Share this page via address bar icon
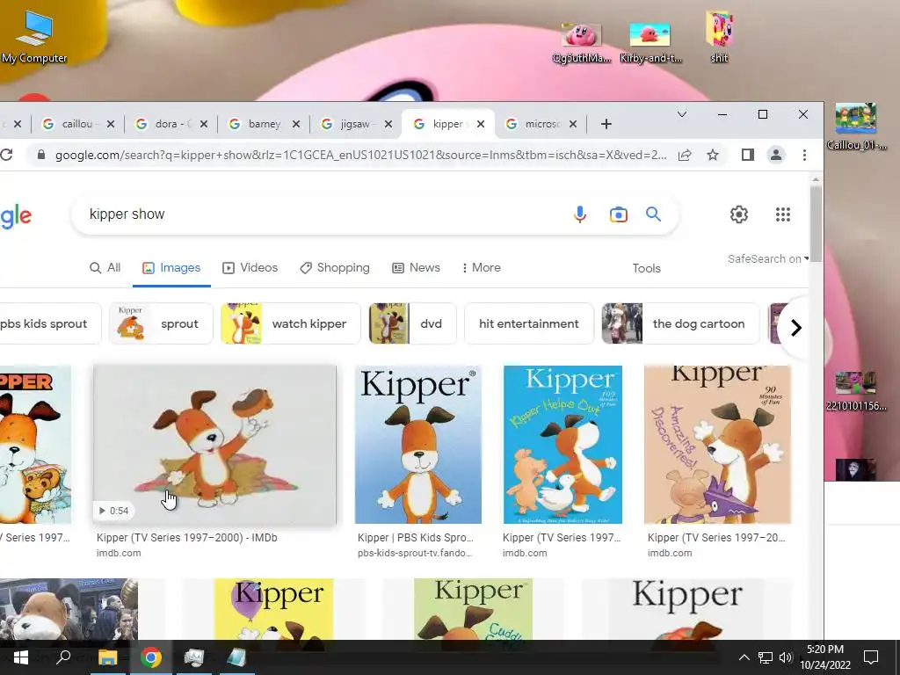Screen dimensions: 900x675 click(684, 155)
